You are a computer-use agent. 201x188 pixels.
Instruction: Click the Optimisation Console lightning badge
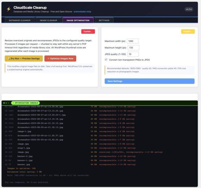tap(25, 103)
